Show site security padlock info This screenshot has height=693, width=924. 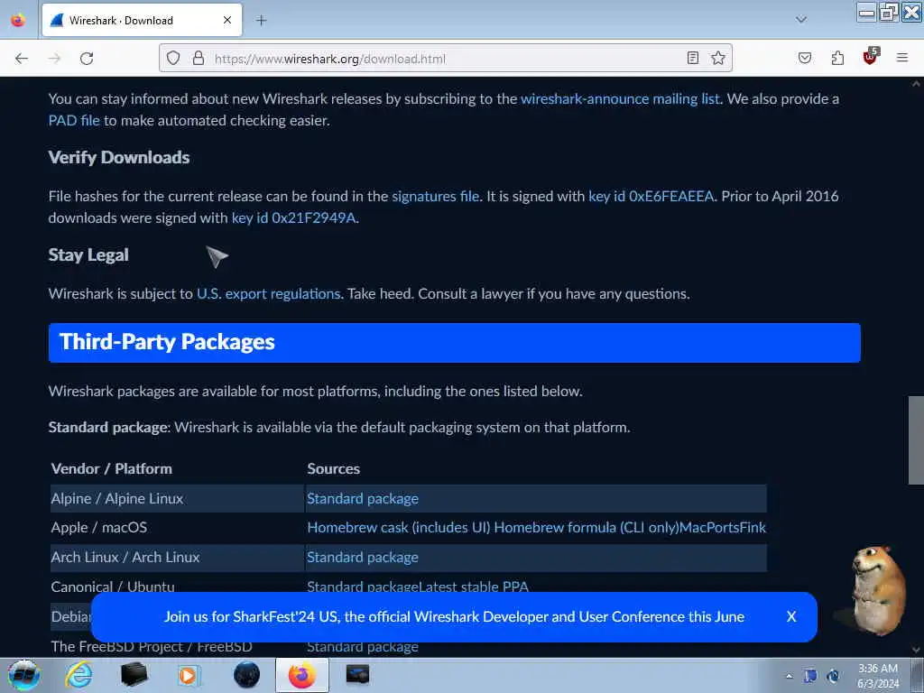199,58
